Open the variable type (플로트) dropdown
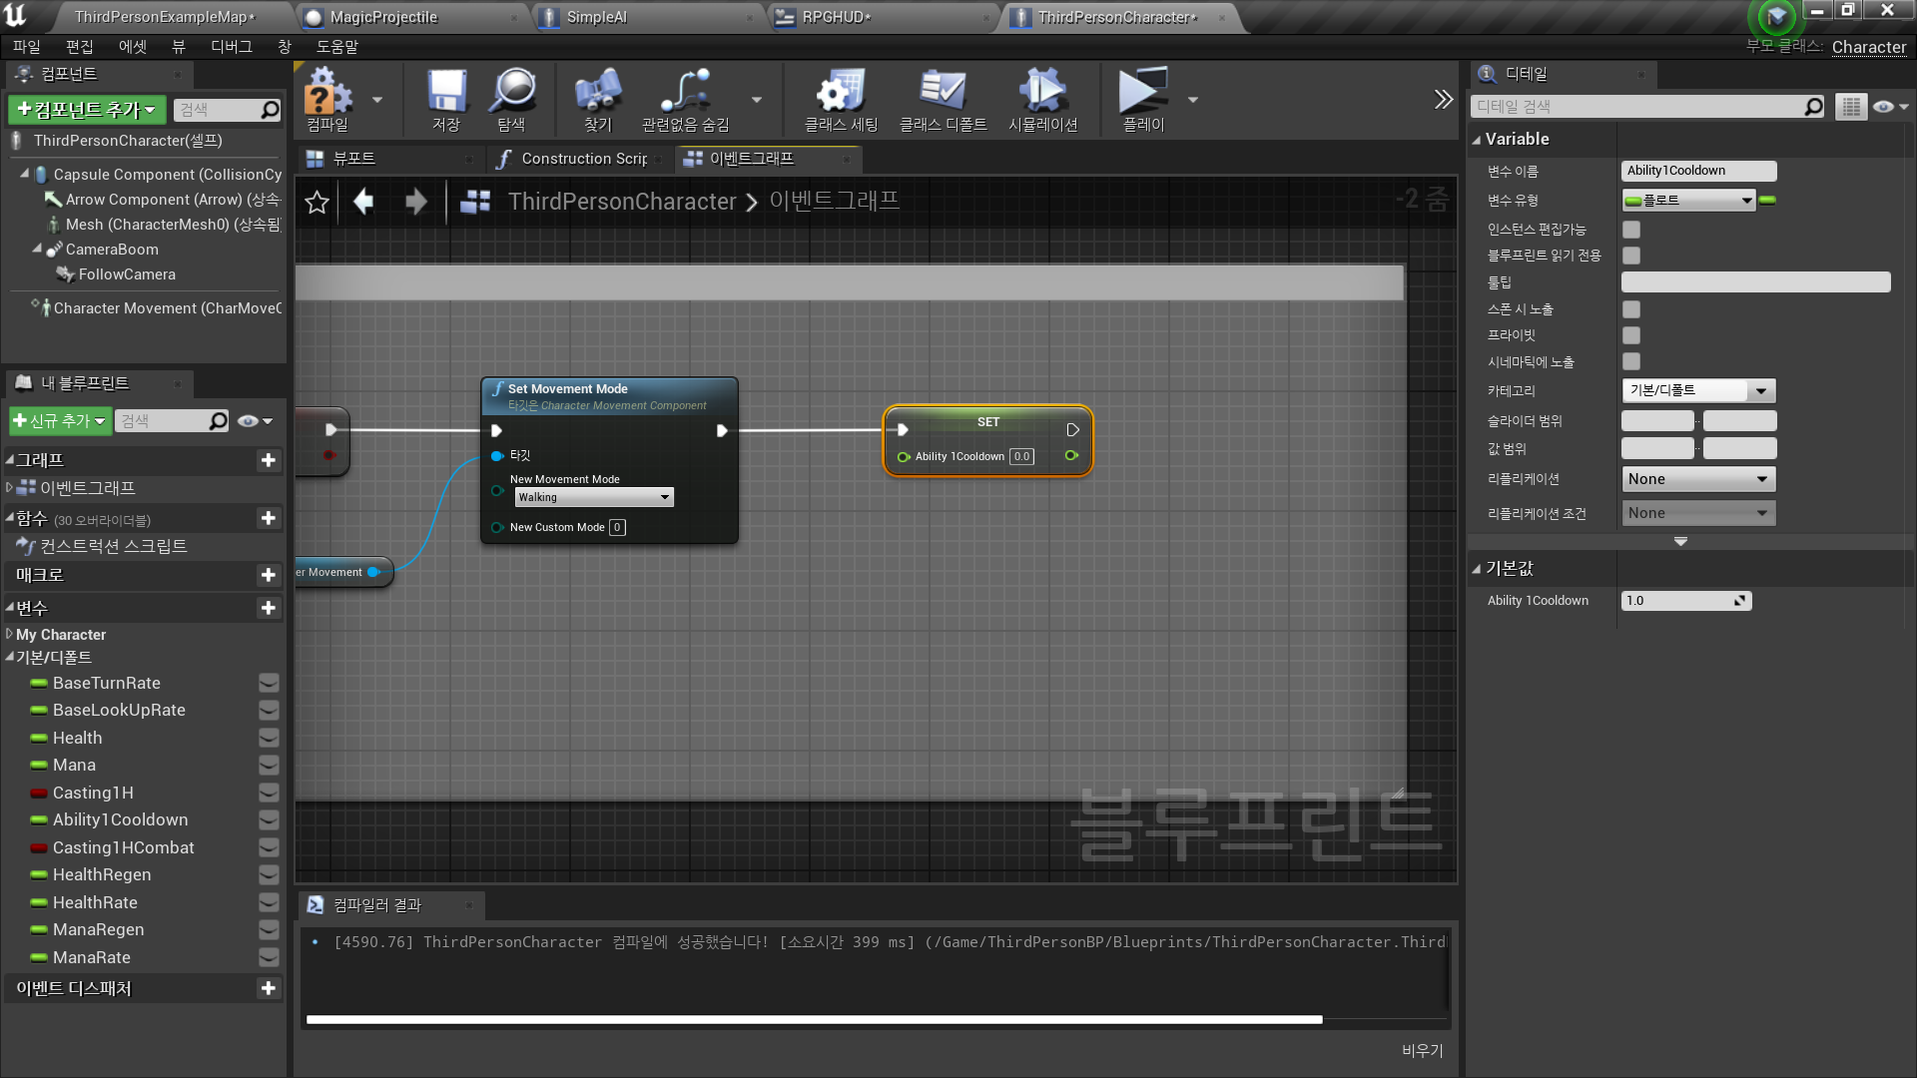Screen dimensions: 1917x1078 [1688, 201]
